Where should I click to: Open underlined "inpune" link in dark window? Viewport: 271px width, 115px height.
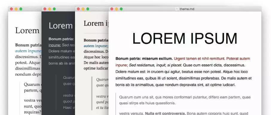55,45
